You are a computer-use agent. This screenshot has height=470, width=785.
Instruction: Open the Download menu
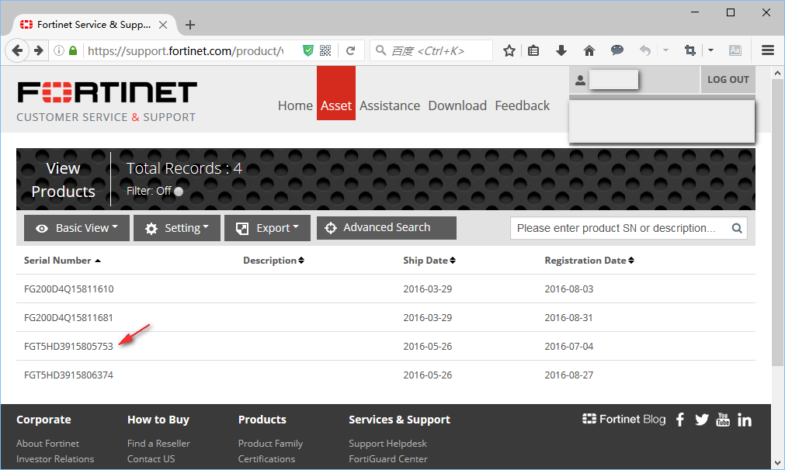[x=457, y=105]
